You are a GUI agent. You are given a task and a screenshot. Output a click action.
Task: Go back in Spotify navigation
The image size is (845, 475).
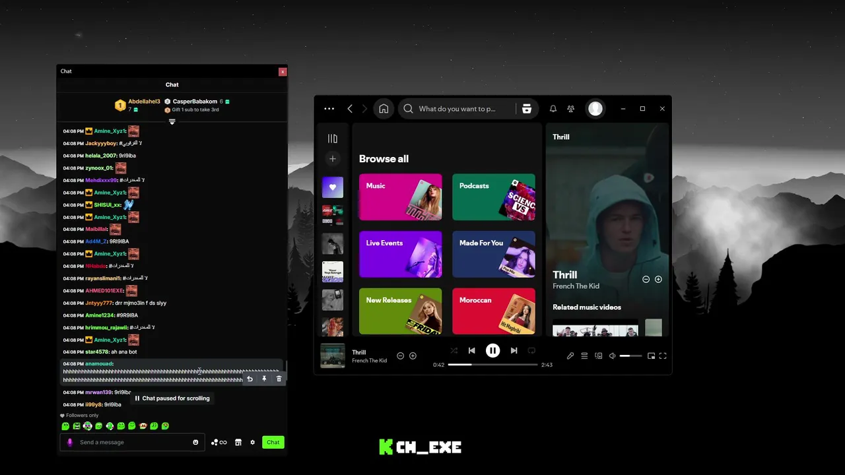click(350, 109)
